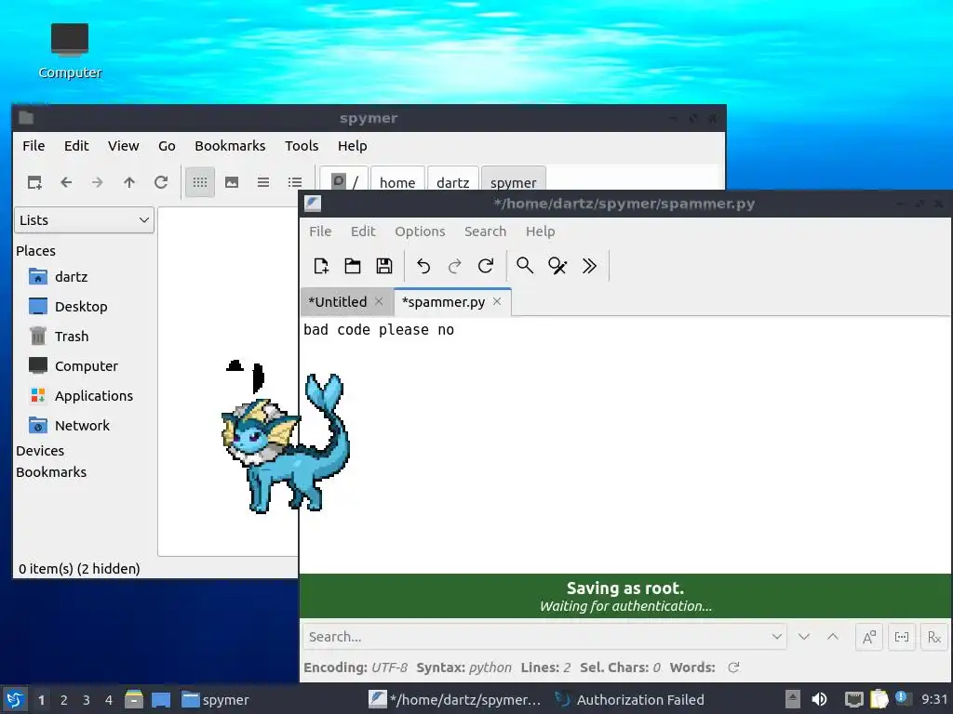Open a new tab in file manager toolbar

[x=34, y=182]
